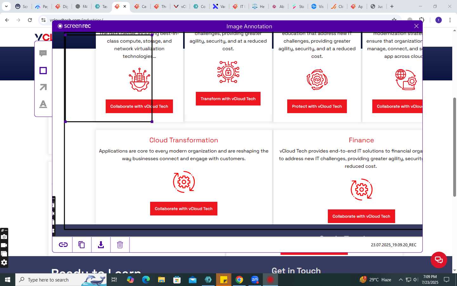Show hidden system tray icons
457x286 pixels.
401,280
